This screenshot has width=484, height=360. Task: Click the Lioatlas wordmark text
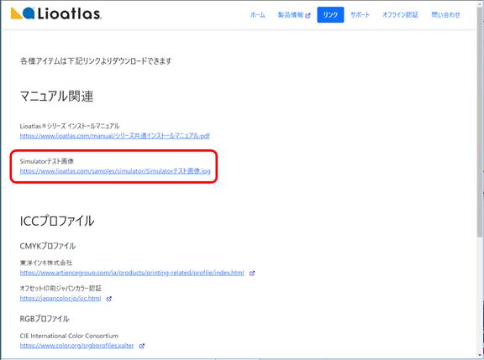[x=70, y=14]
